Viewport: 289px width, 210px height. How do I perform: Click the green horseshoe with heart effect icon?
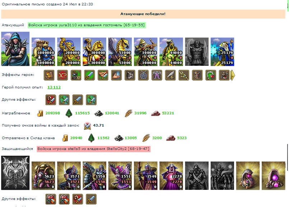point(211,75)
